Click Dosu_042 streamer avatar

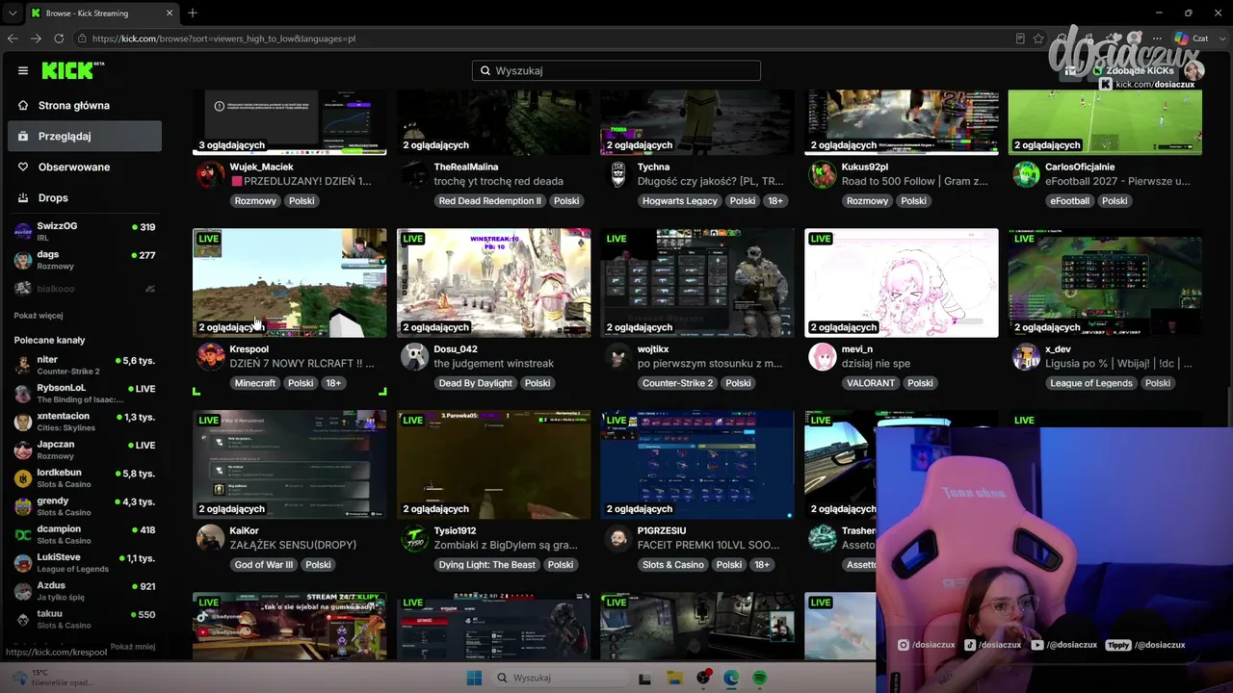pos(415,357)
